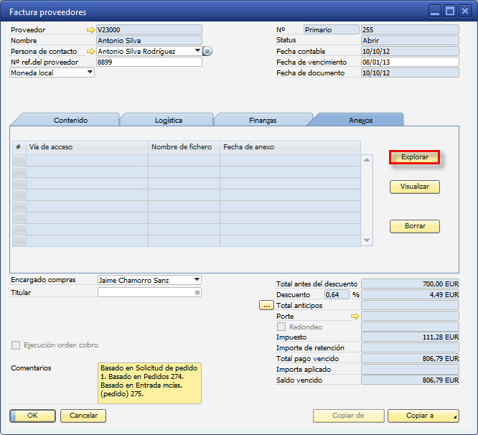Click the yellow link arrow beside Proveedor
The width and height of the screenshot is (478, 435).
pos(90,30)
